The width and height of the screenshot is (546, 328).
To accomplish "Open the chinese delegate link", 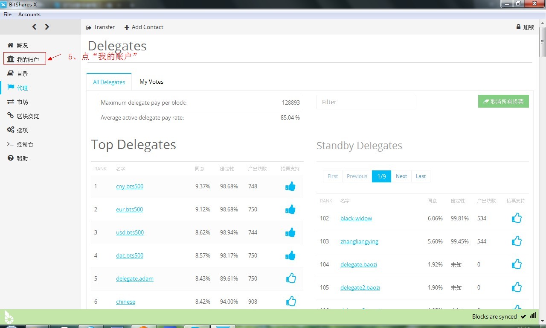I will pyautogui.click(x=125, y=302).
